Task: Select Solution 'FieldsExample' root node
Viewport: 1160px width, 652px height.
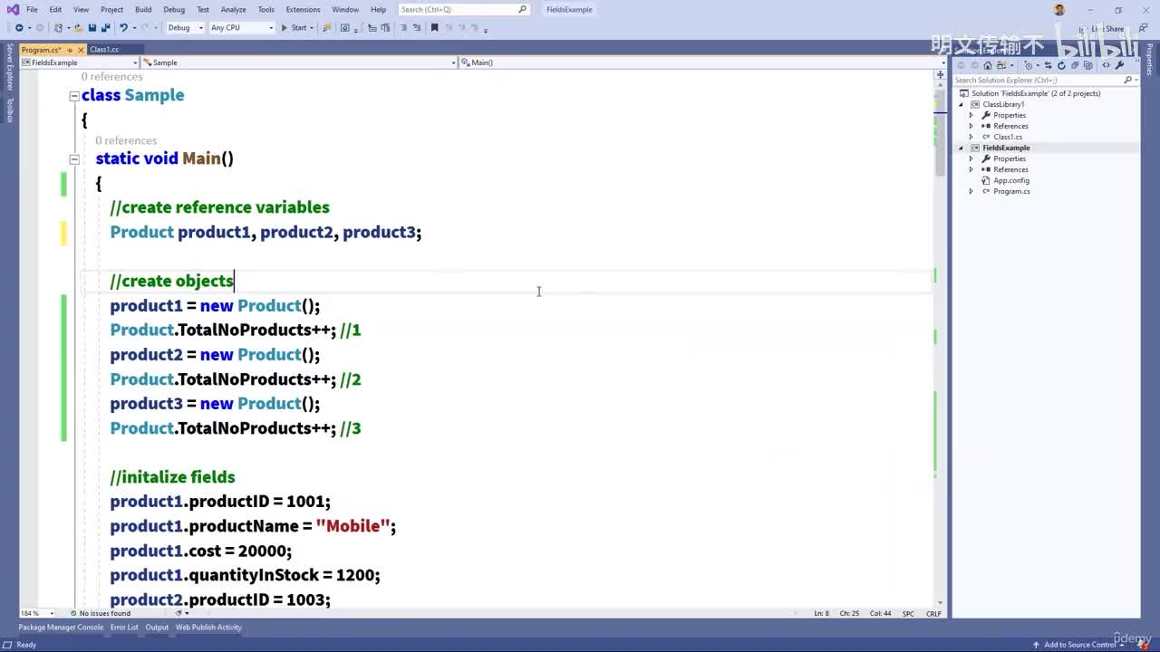Action: [x=1036, y=94]
